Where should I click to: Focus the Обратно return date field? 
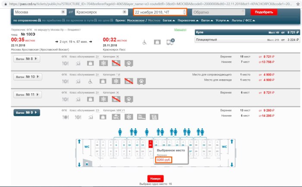(x=219, y=12)
